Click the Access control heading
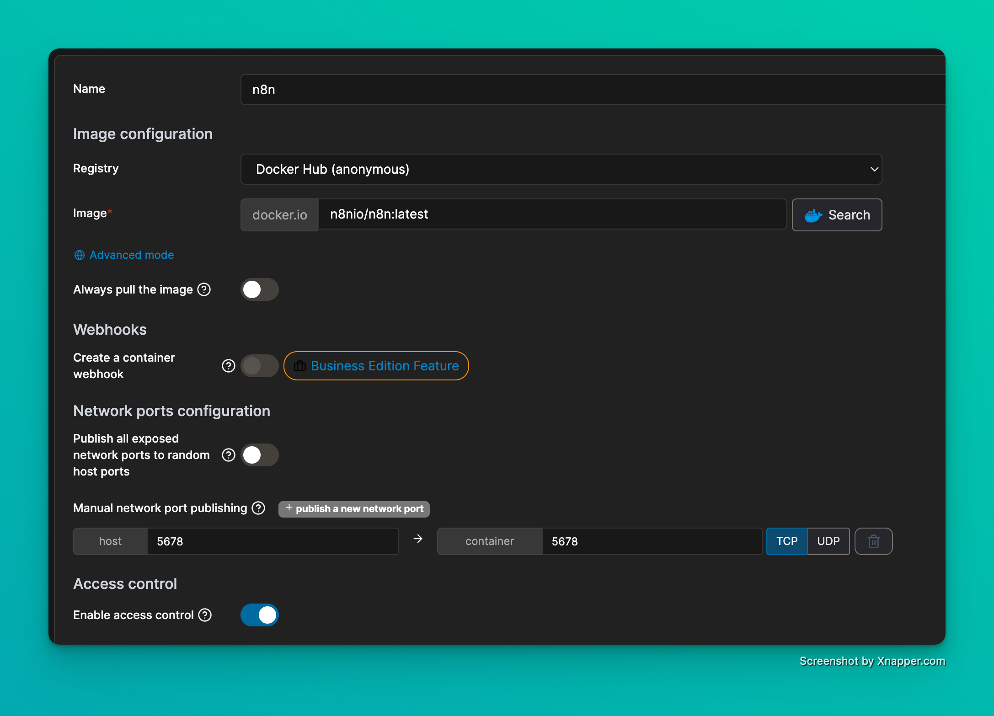Screen dimensions: 994x716 pyautogui.click(x=125, y=584)
